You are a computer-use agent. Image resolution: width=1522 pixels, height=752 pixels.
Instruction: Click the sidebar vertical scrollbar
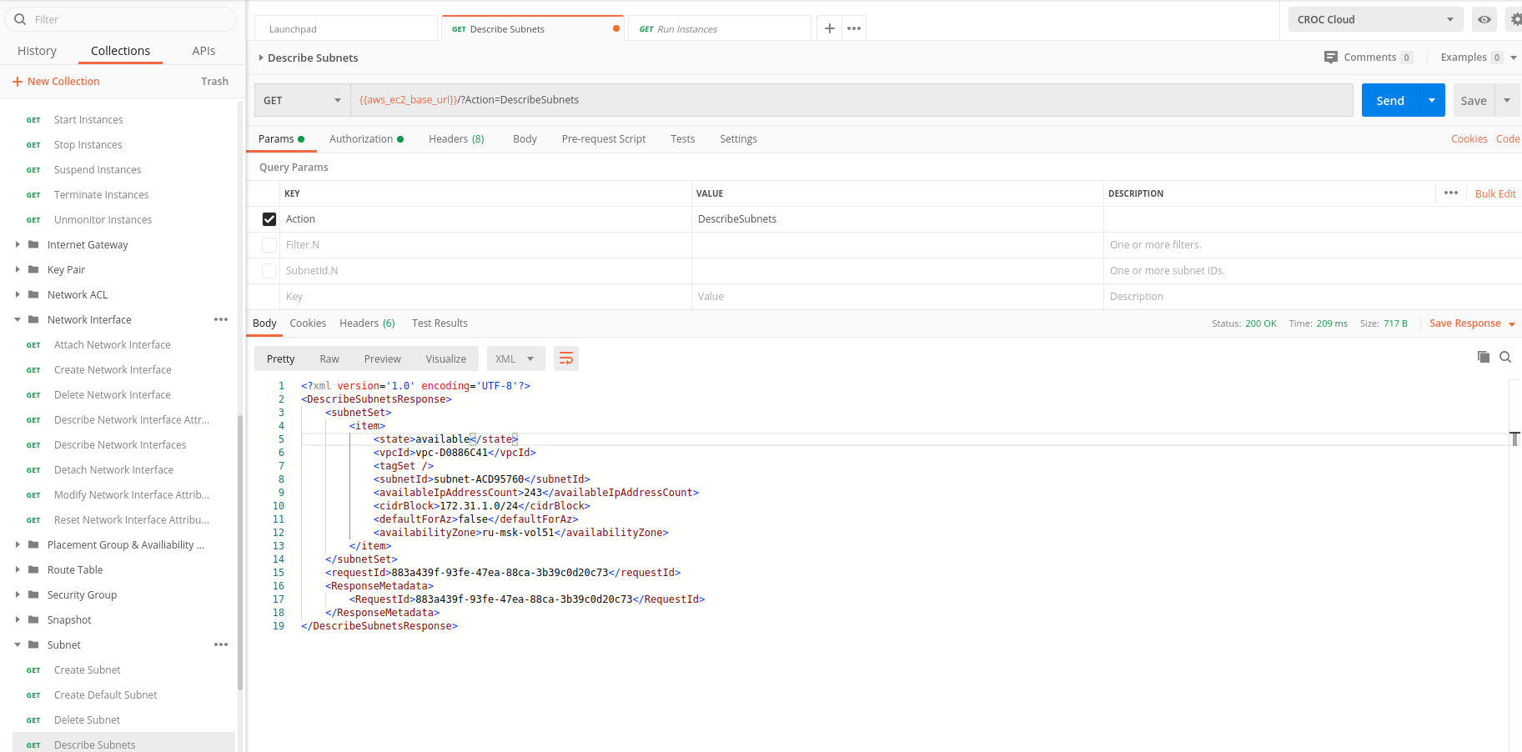click(x=240, y=553)
